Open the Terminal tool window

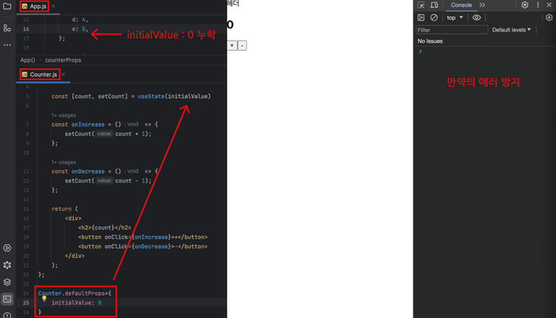7,299
